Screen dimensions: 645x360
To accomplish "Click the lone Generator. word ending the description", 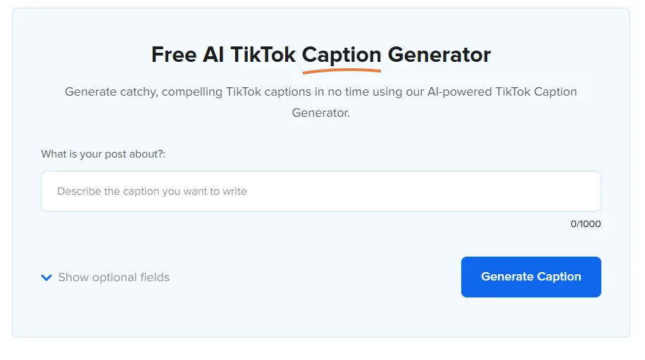I will point(321,112).
